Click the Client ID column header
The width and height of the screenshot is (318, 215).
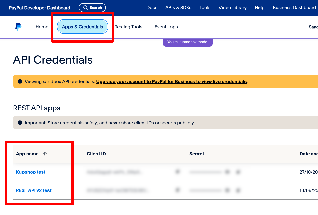click(x=96, y=154)
